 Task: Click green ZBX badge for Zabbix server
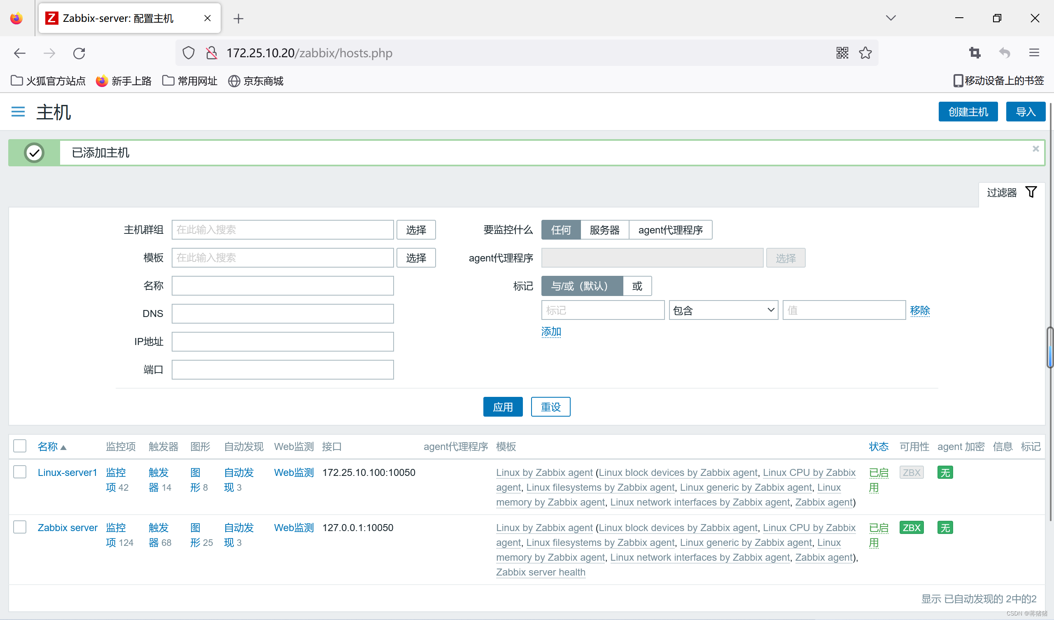click(x=912, y=527)
